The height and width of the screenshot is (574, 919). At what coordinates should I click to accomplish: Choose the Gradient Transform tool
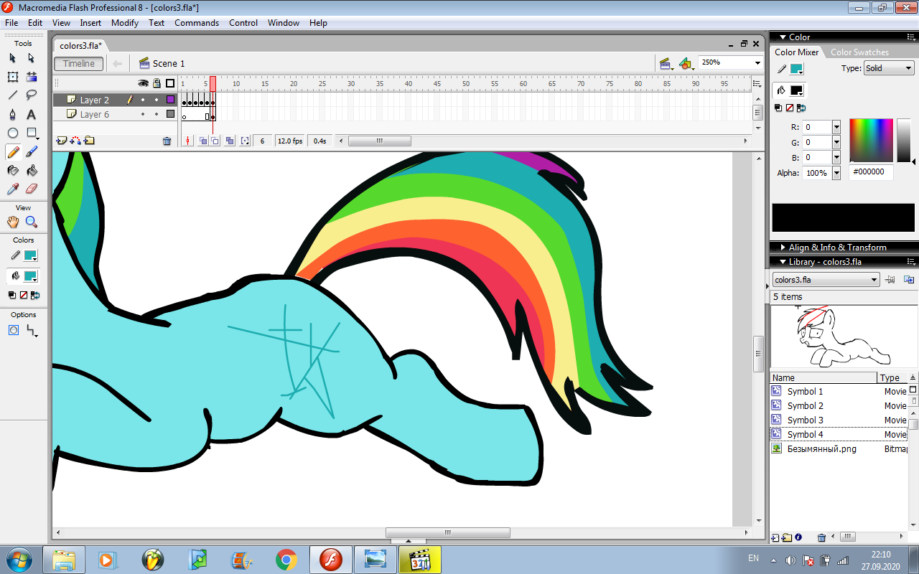point(32,77)
